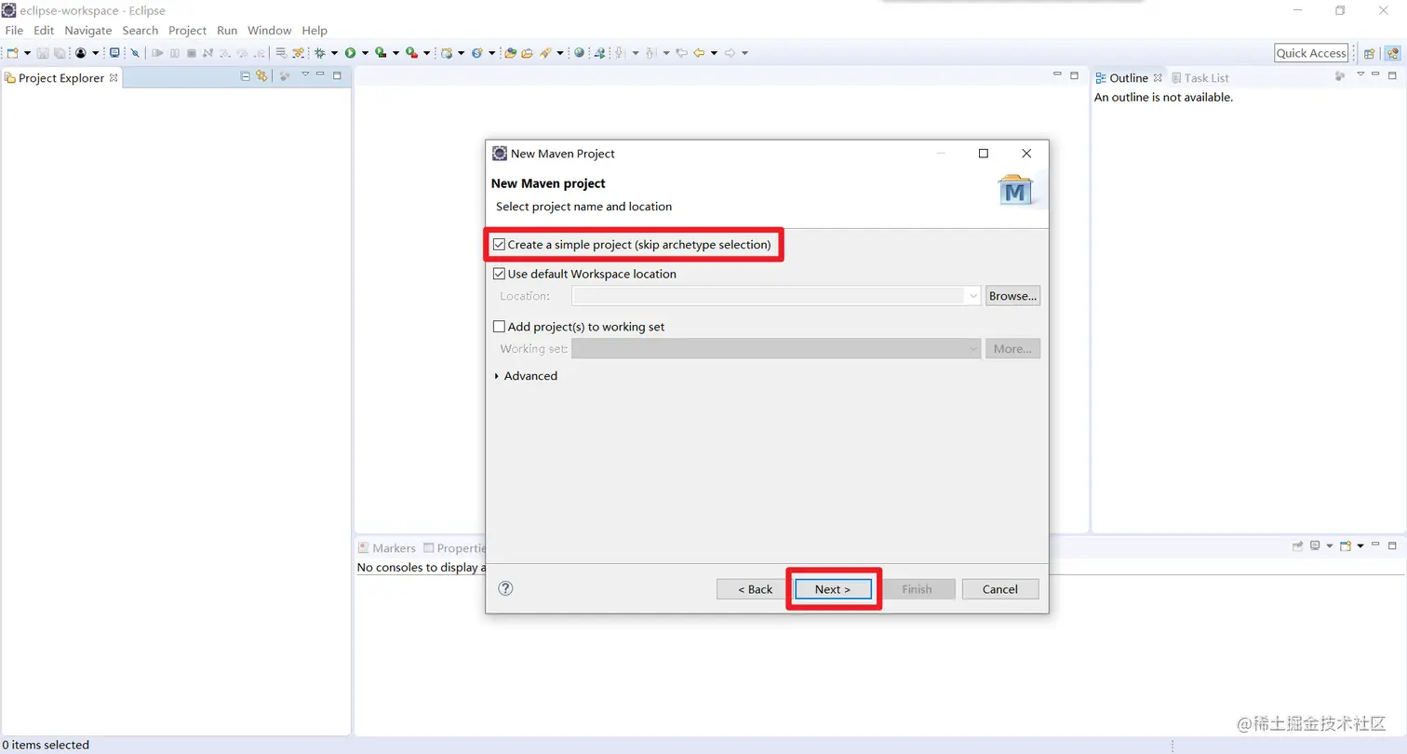The image size is (1407, 754).
Task: Click the Skip All Breakpoints icon
Action: click(x=135, y=53)
